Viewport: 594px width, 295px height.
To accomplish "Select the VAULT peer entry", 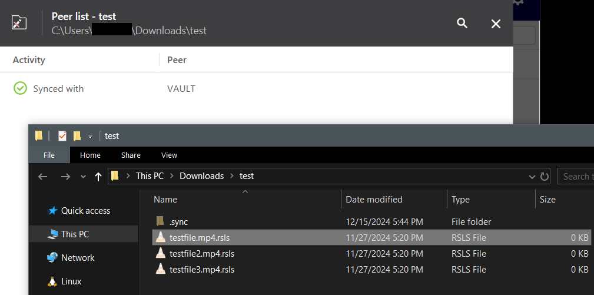I will pos(181,88).
